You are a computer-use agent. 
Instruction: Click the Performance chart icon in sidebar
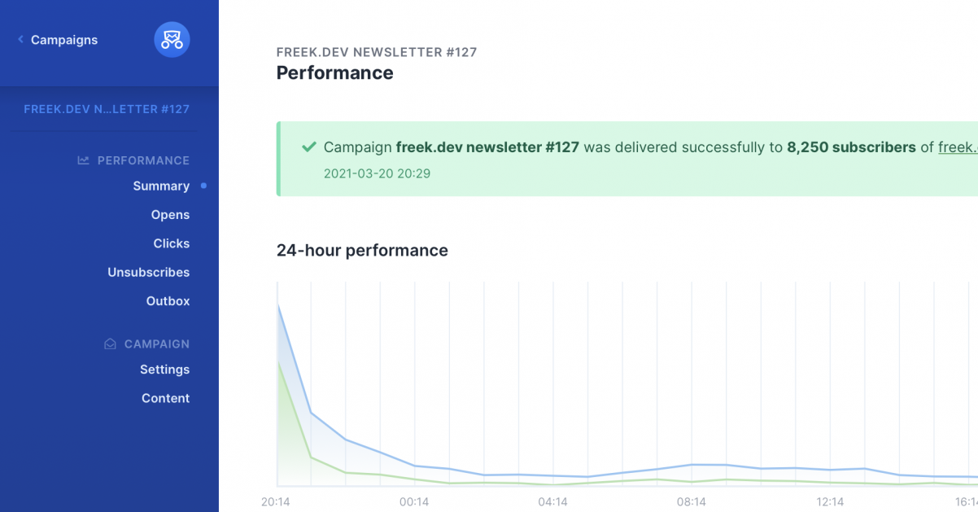(x=83, y=160)
